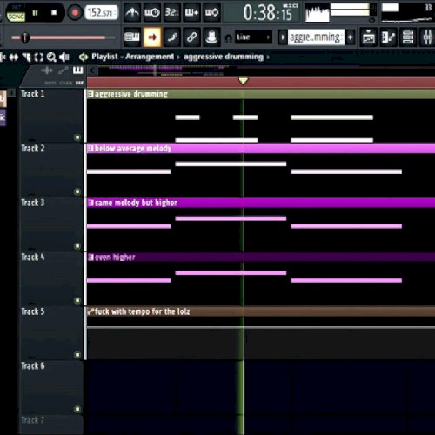Click the song position slider
The height and width of the screenshot is (435, 435).
click(63, 37)
